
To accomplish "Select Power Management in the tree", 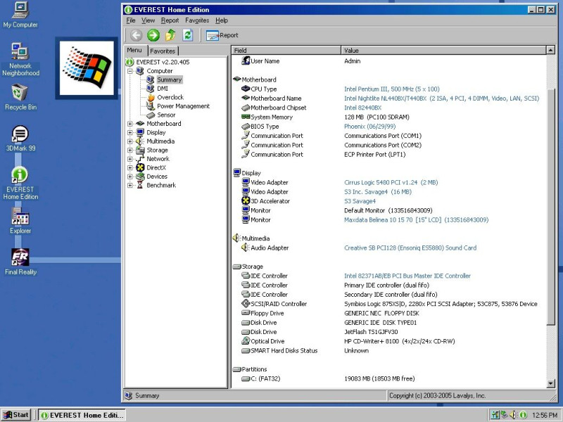I will point(183,106).
